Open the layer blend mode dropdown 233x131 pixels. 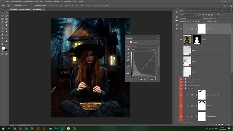[x=191, y=18]
